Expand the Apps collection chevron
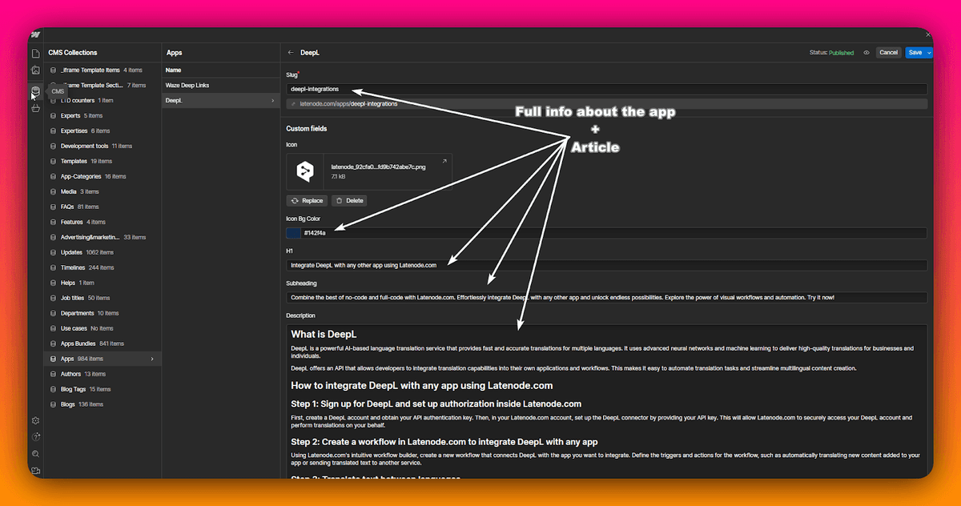The width and height of the screenshot is (961, 506). point(152,359)
